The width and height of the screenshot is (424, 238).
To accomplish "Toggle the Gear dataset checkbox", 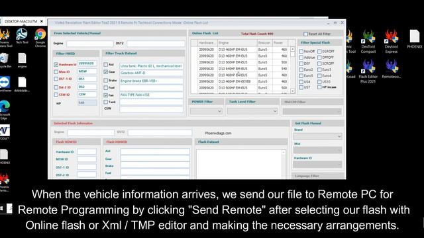I will tap(106, 72).
